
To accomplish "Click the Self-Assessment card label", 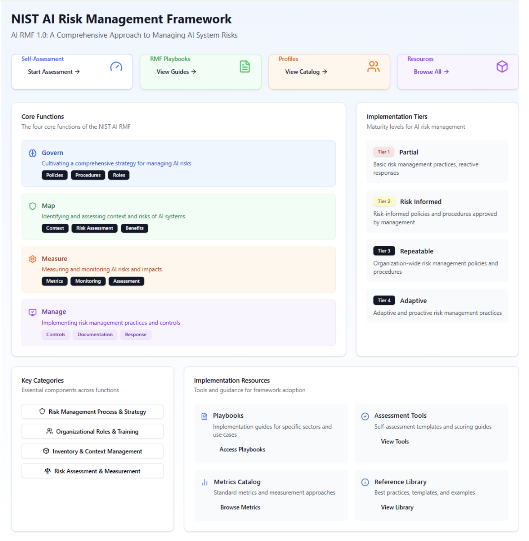I will tap(43, 59).
